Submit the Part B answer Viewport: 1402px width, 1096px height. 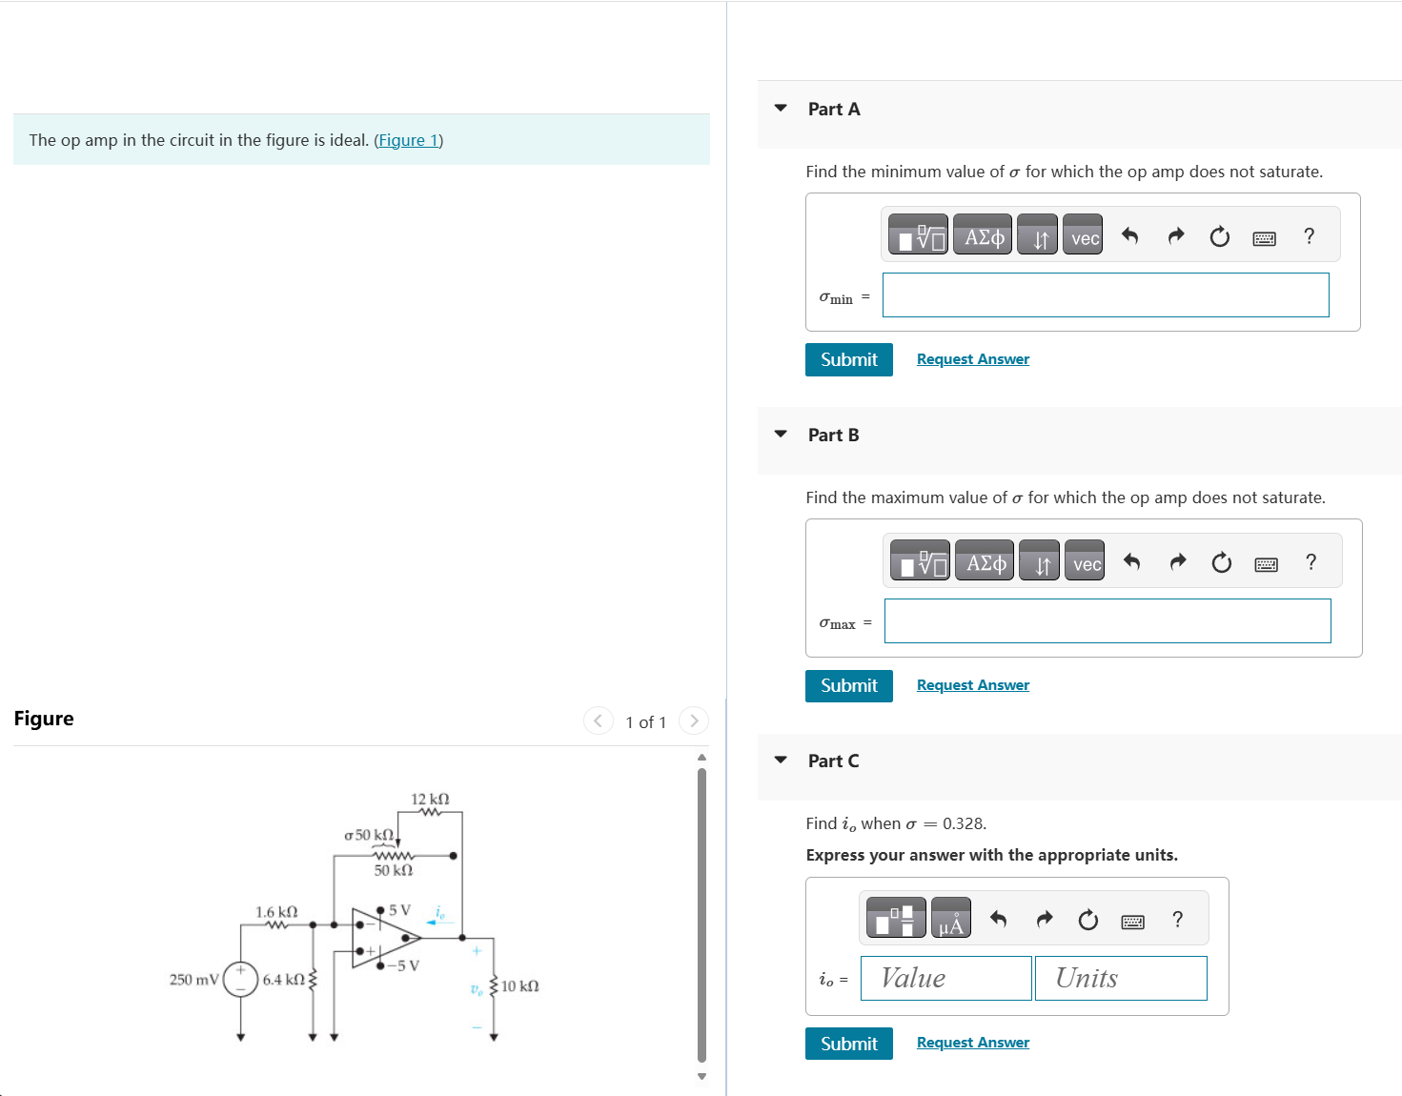[849, 685]
